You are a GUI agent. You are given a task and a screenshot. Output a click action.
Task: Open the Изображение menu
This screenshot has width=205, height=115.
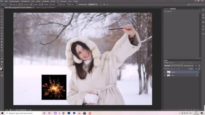[x=25, y=1]
